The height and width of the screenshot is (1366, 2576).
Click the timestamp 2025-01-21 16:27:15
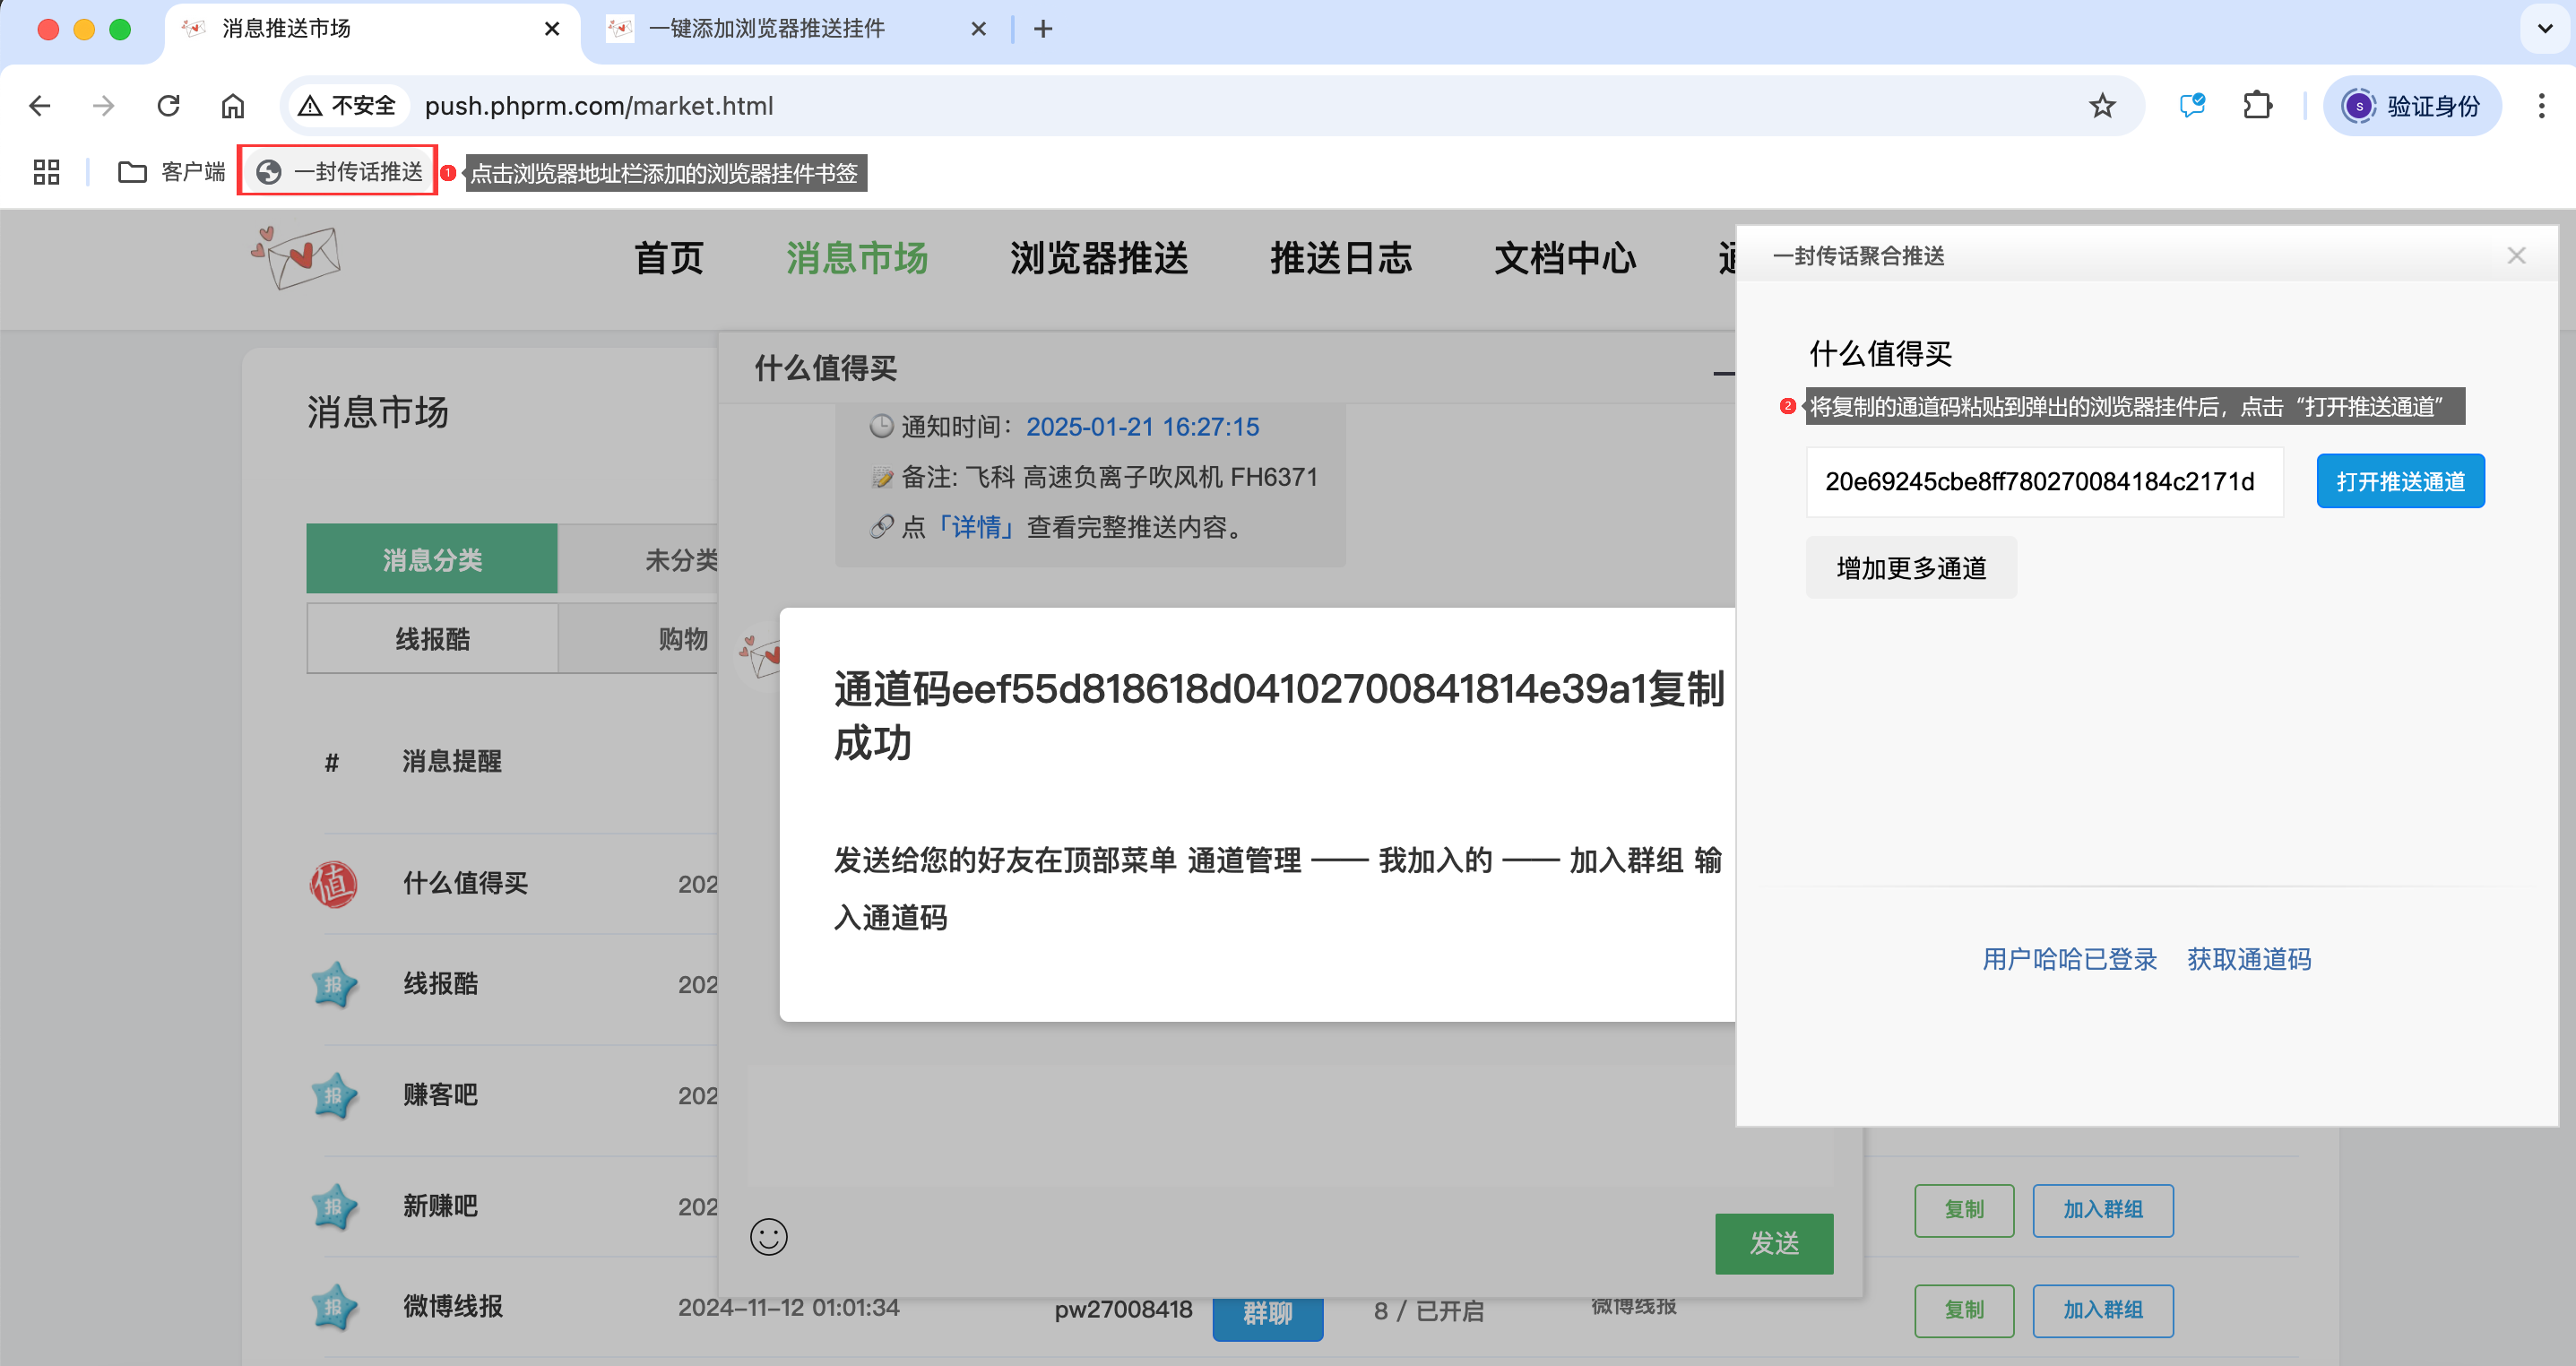1142,427
